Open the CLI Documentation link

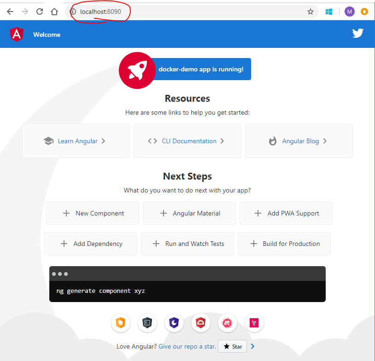tap(189, 141)
